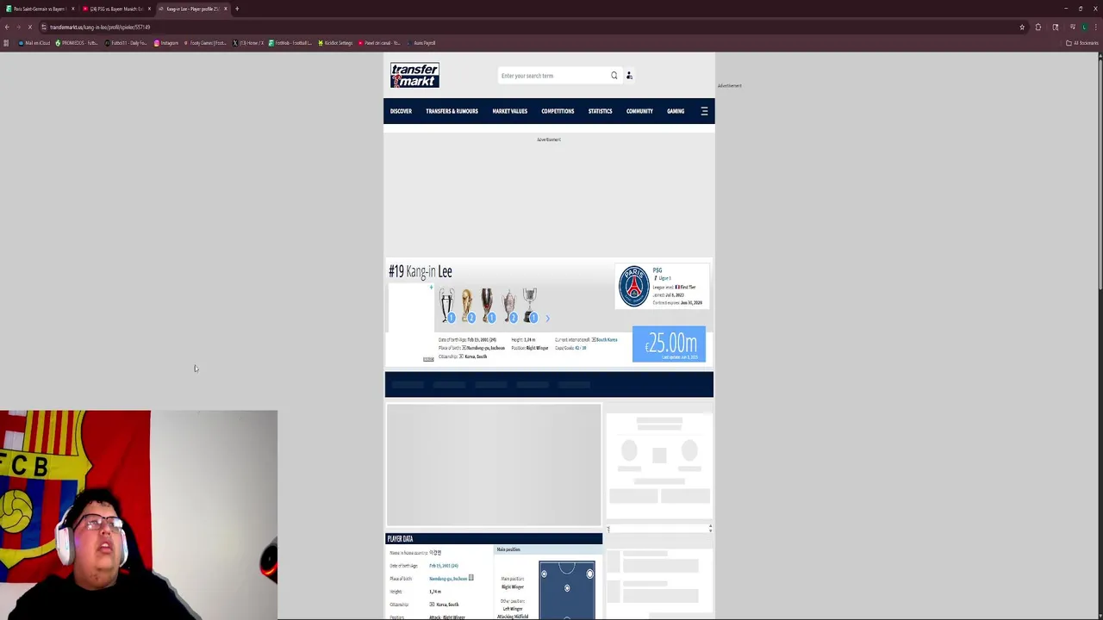Screen dimensions: 1103x620
Task: Open the Instagram bookmark
Action: click(166, 43)
